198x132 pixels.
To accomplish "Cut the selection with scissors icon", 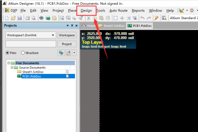I will 88,18.
